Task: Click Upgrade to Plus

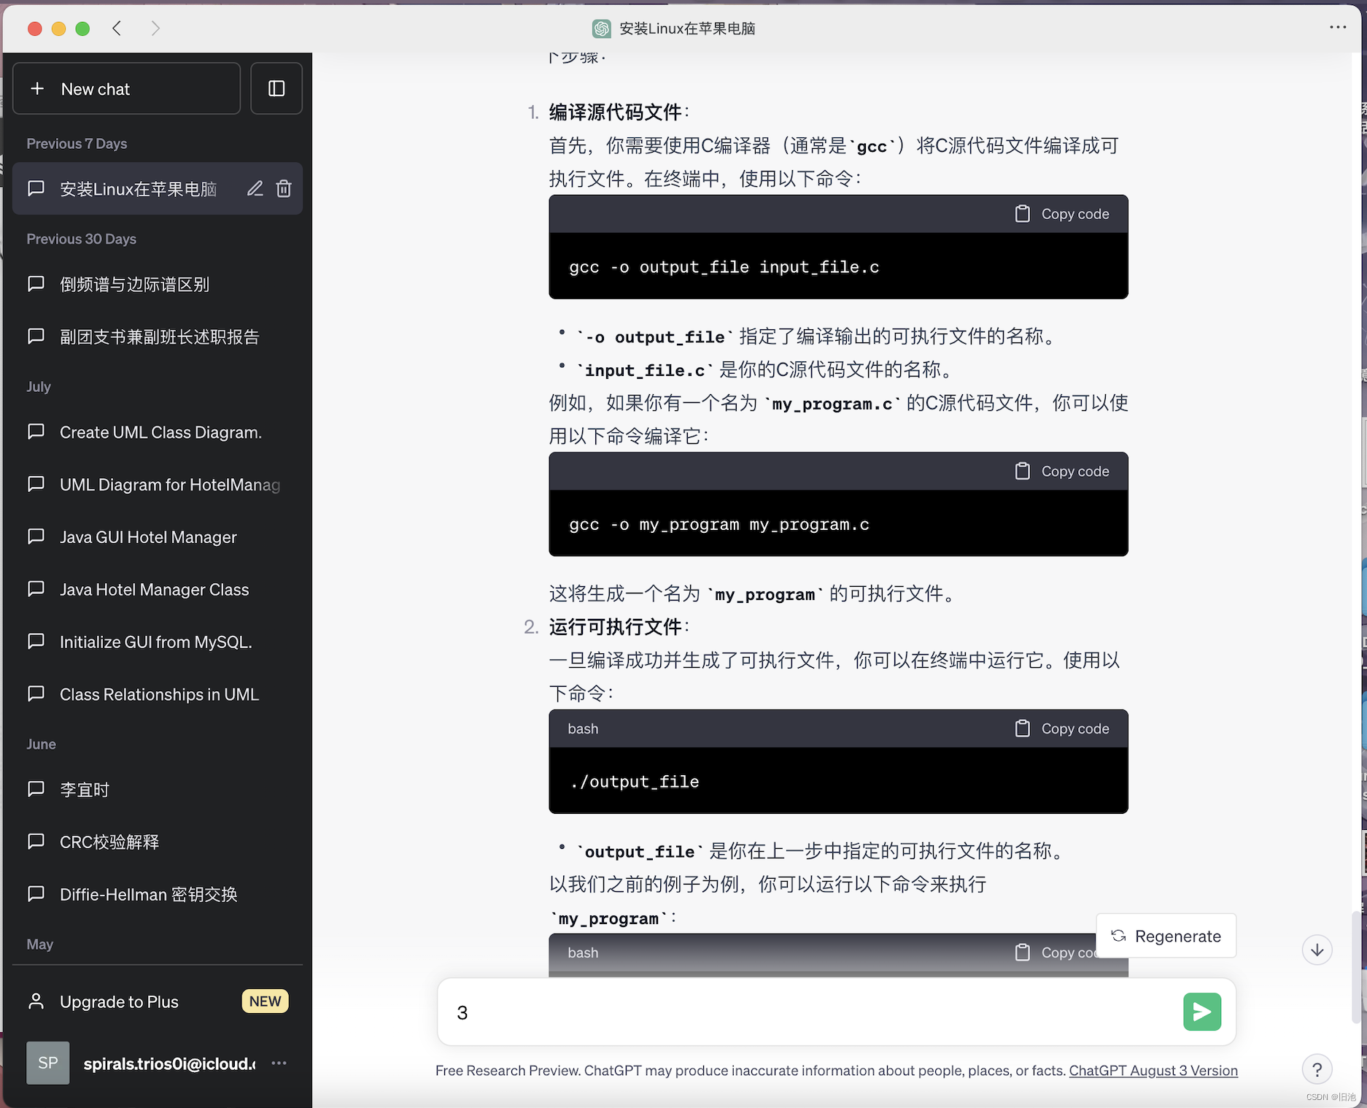Action: (118, 1001)
